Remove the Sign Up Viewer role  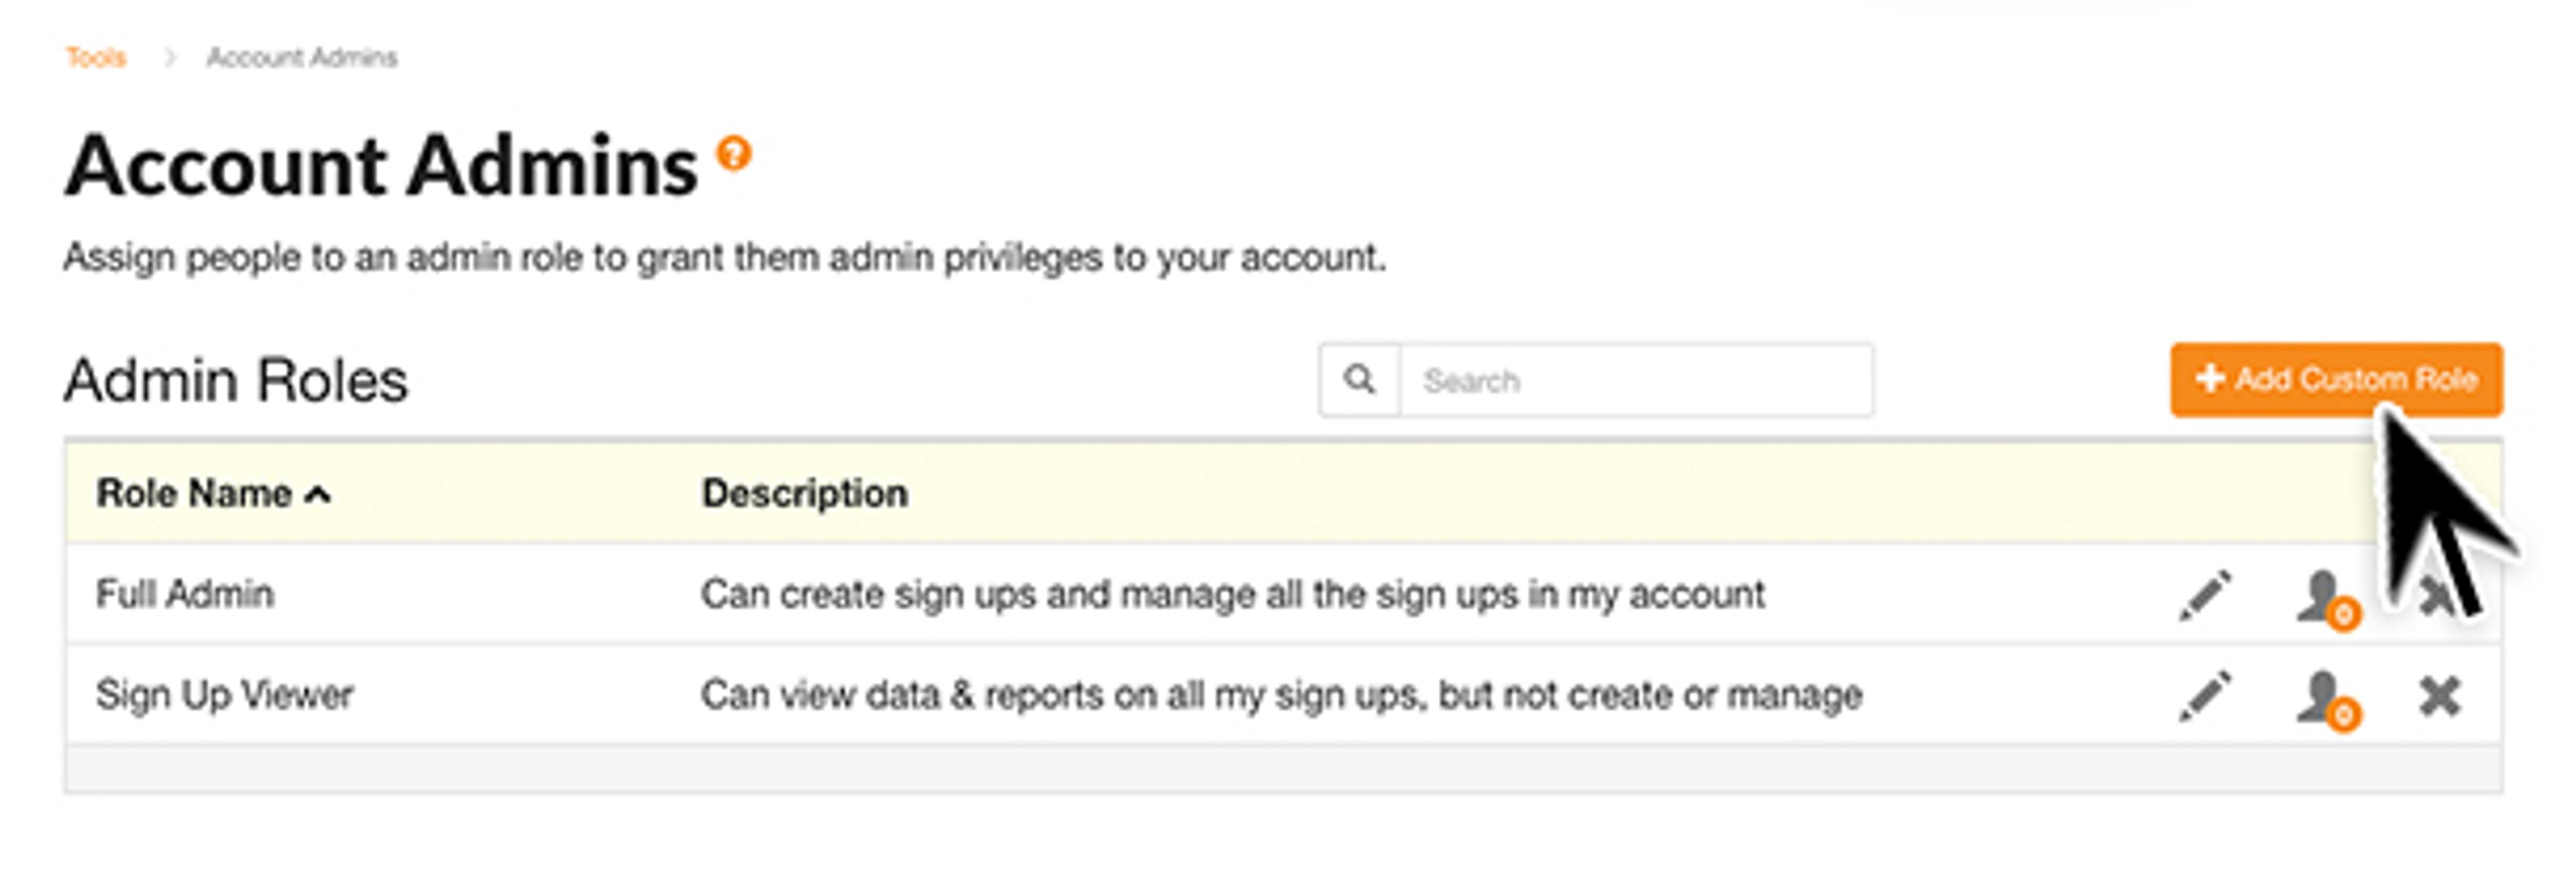click(2440, 696)
